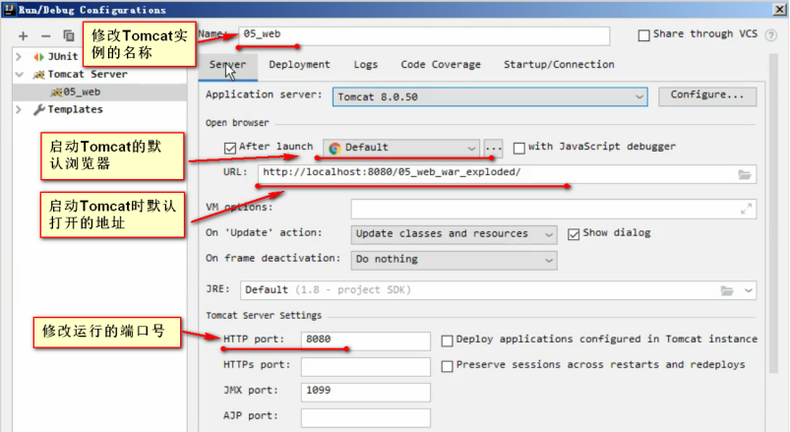
Task: Click the AJP port input field
Action: (366, 417)
